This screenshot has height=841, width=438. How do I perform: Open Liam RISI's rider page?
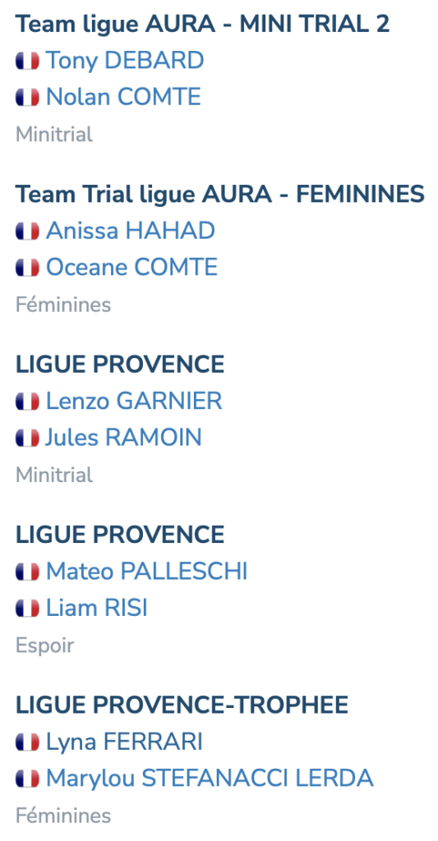click(97, 609)
